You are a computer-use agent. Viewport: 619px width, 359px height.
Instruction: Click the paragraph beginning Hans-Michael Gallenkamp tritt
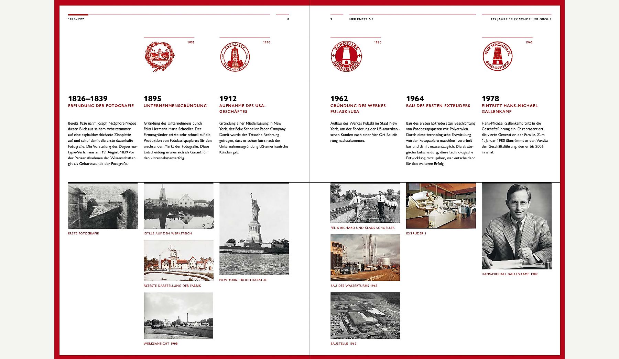(515, 138)
